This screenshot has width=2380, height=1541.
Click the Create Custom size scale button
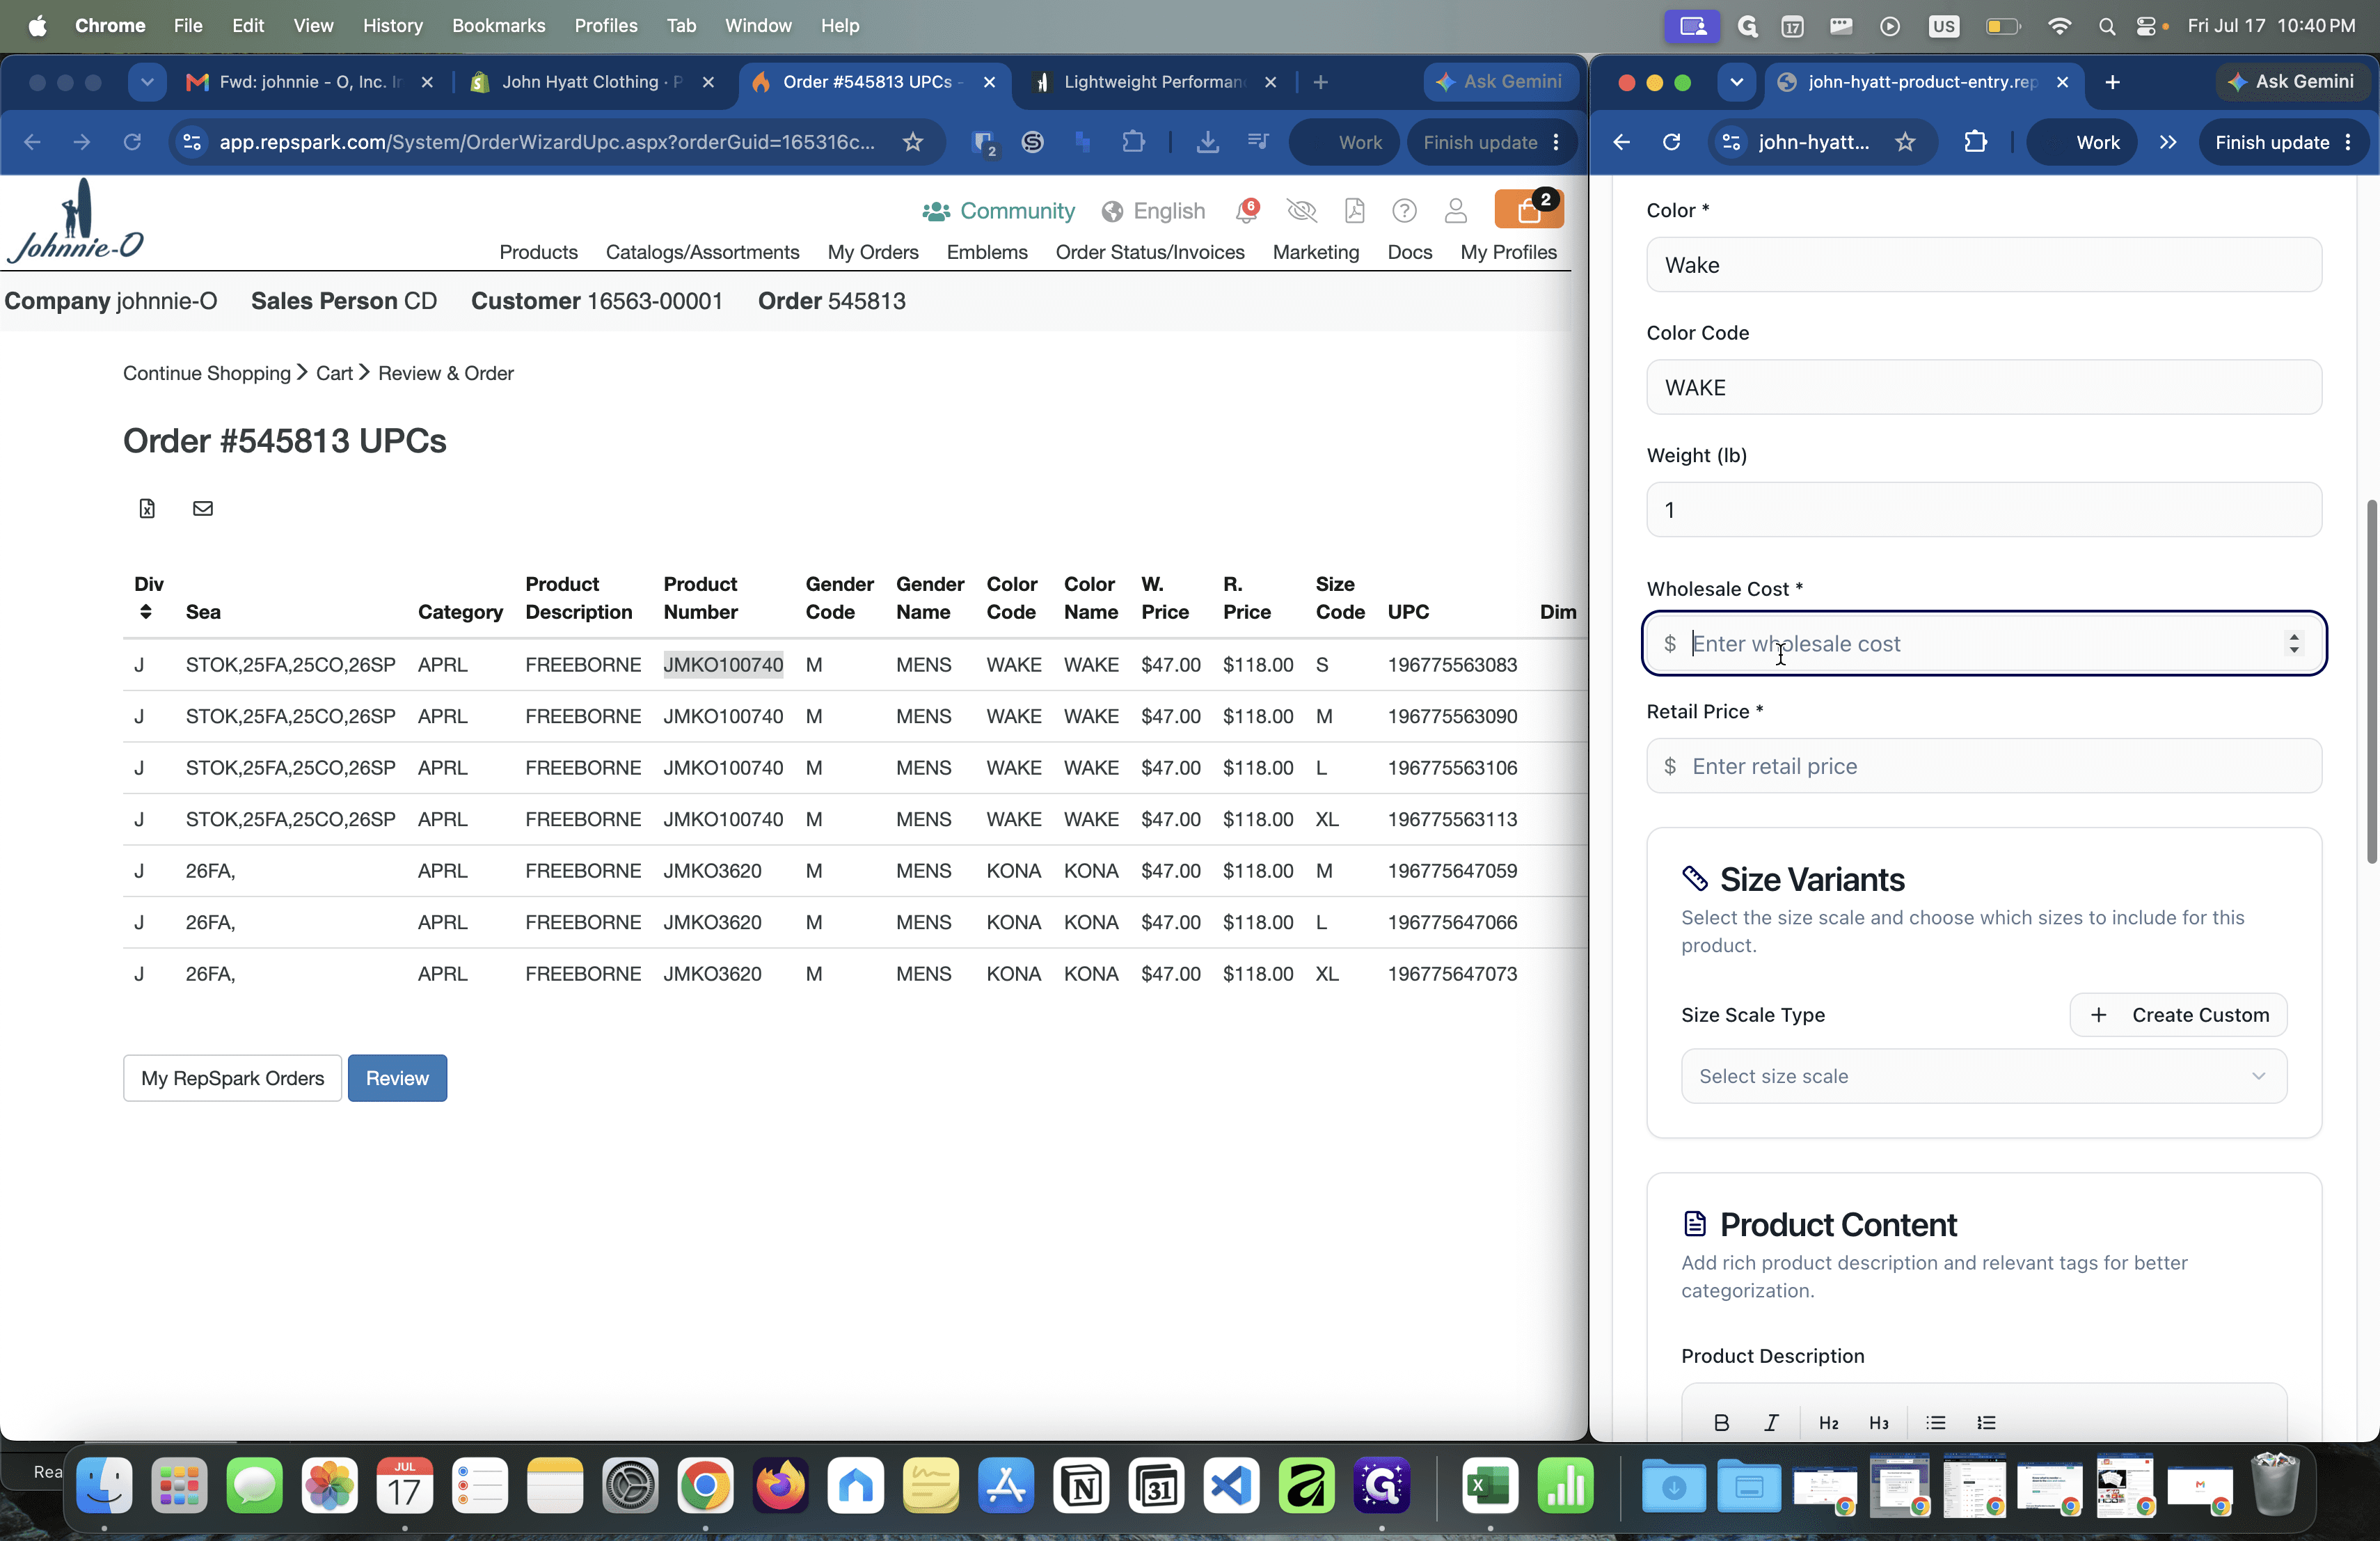pyautogui.click(x=2178, y=1015)
